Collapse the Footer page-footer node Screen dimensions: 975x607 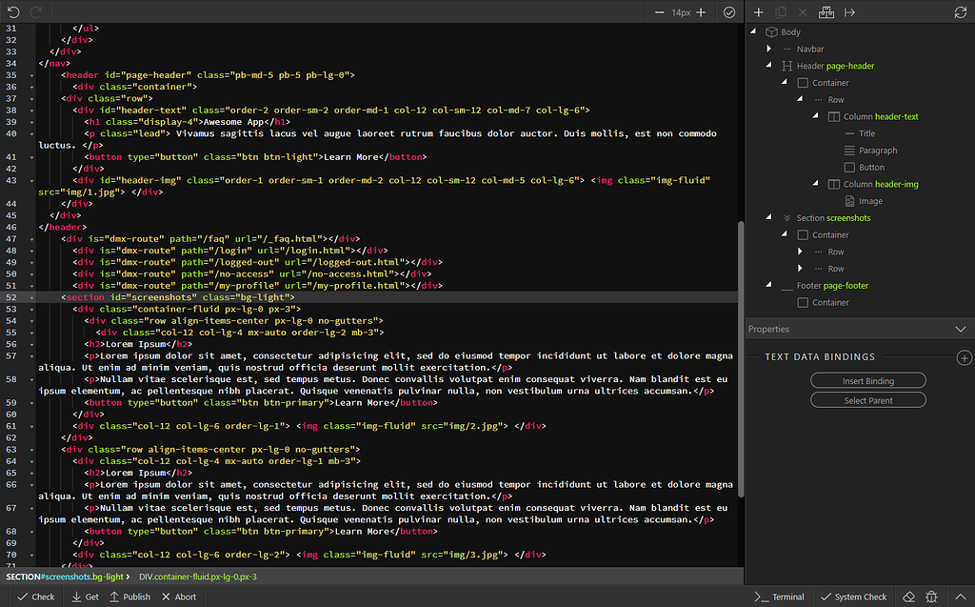(769, 285)
